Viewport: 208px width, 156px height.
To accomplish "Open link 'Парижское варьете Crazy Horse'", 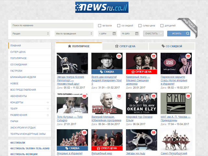I will (174, 80).
